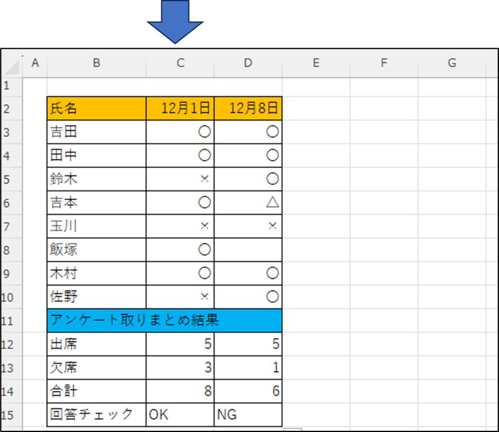This screenshot has height=432, width=499.
Task: Select the cell containing 玉川
Action: point(97,226)
